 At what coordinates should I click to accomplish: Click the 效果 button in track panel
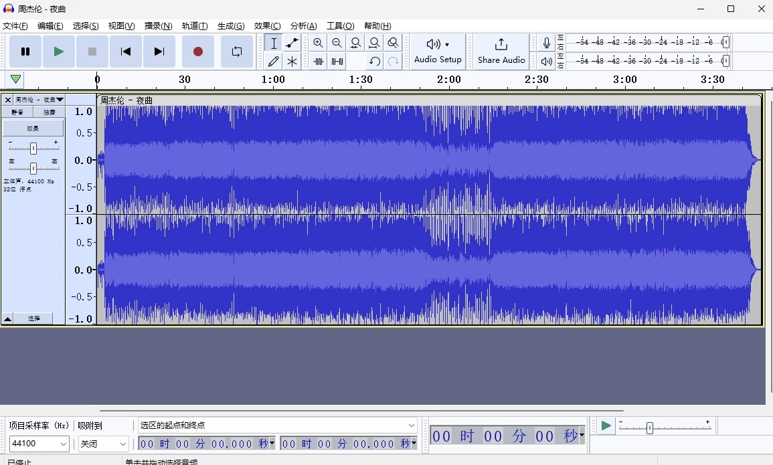(33, 128)
